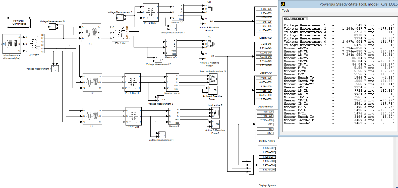The image size is (398, 188).
Task: Select the 6*Tr 3 Smesh transformer block
Action: point(133,82)
